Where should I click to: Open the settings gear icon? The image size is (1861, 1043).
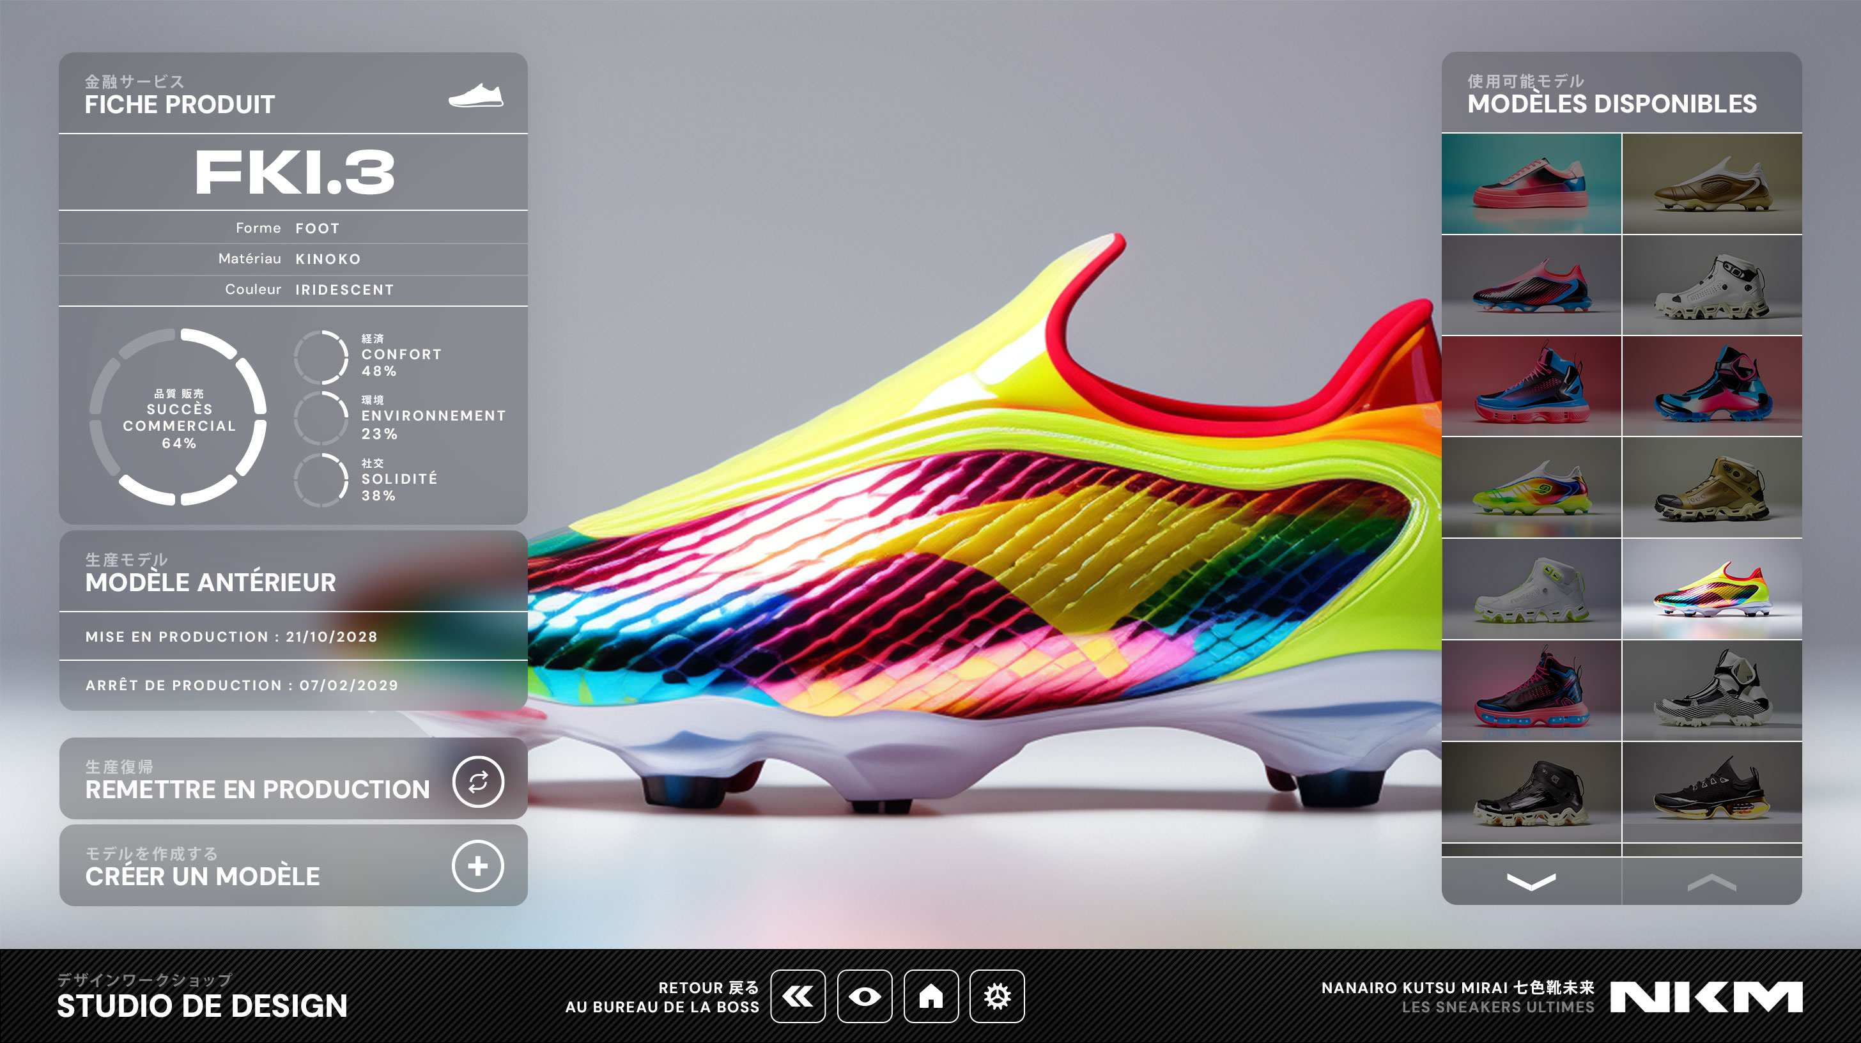997,996
